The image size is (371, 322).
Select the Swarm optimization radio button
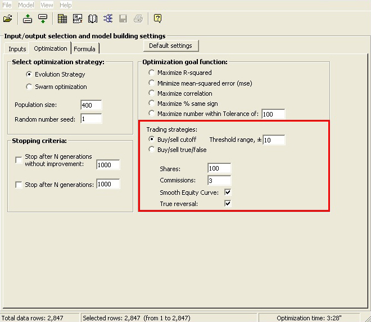29,87
